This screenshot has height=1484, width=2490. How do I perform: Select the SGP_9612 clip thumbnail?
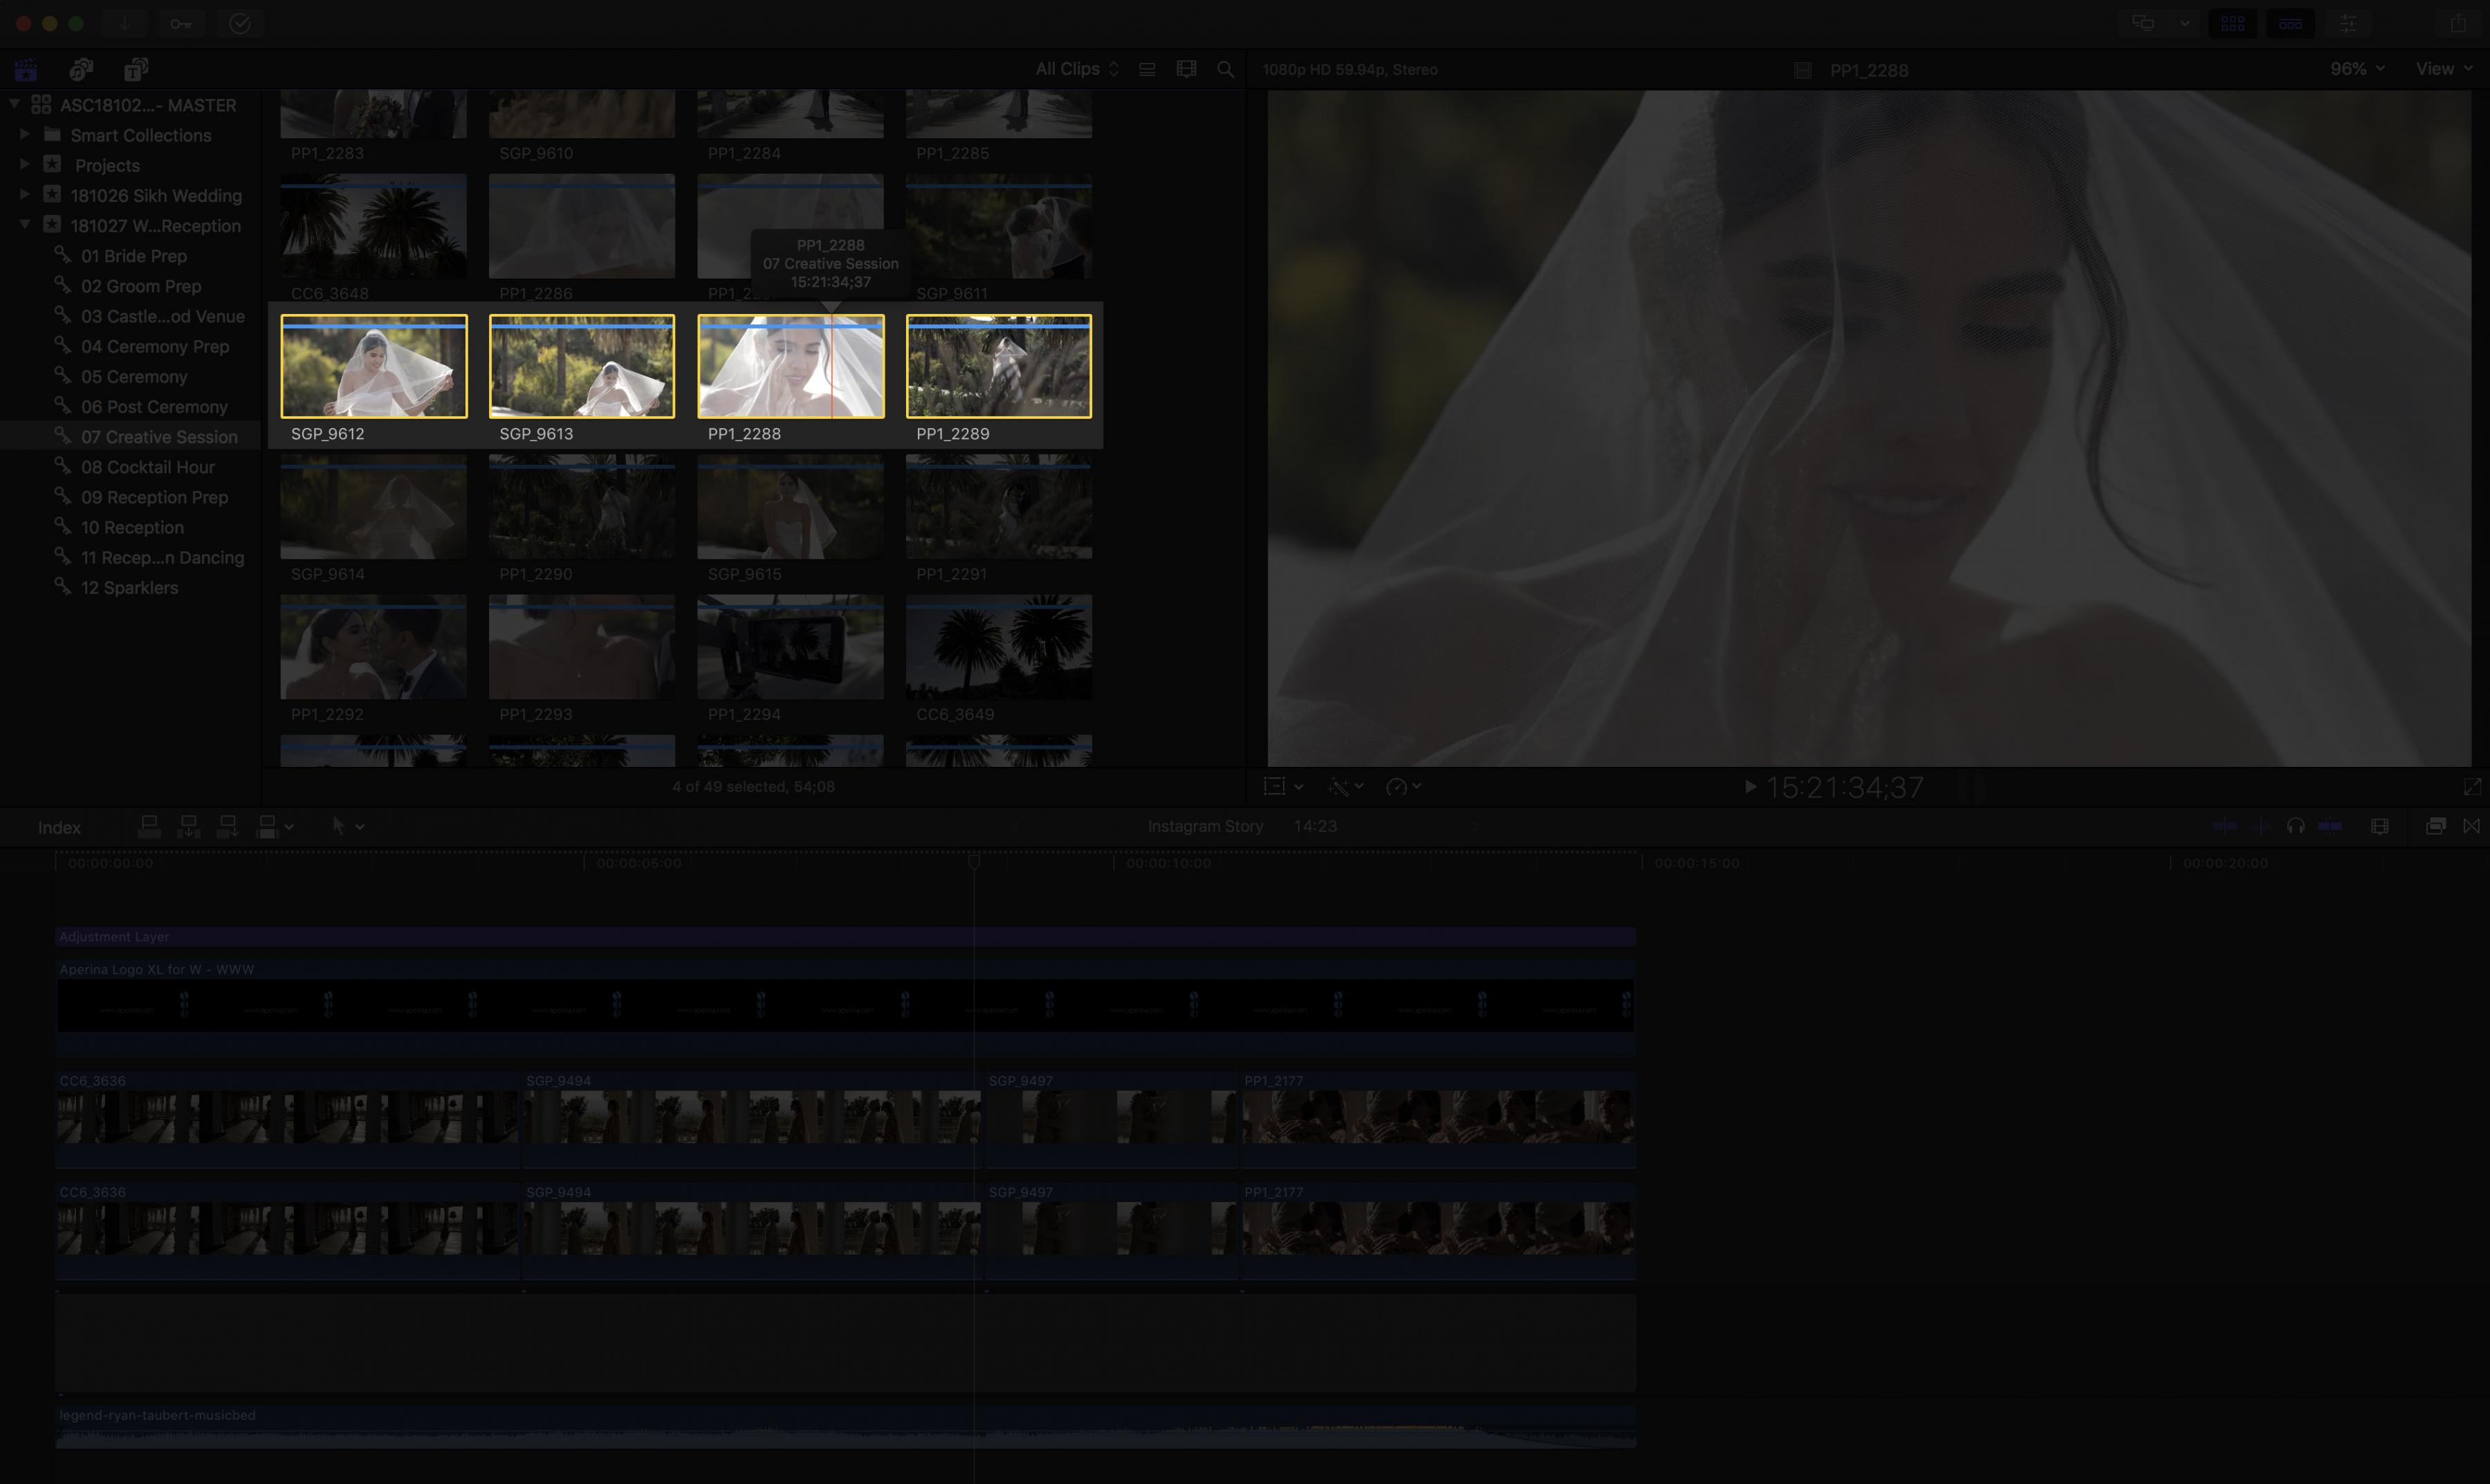coord(373,366)
